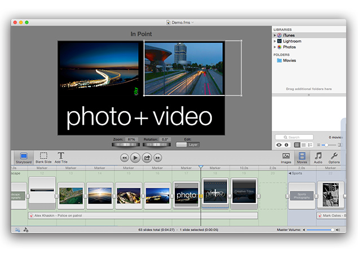358x277 pixels.
Task: Toggle the image track status bar icon
Action: (17, 230)
